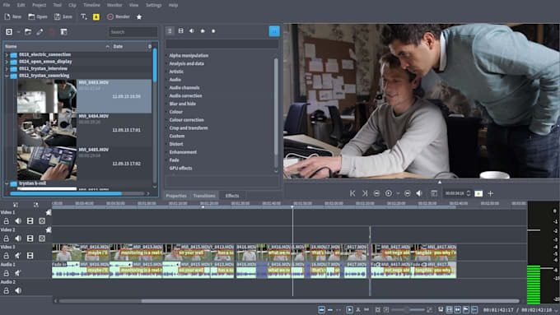This screenshot has width=560, height=315.
Task: Click the red delete clip icon
Action: (52, 32)
